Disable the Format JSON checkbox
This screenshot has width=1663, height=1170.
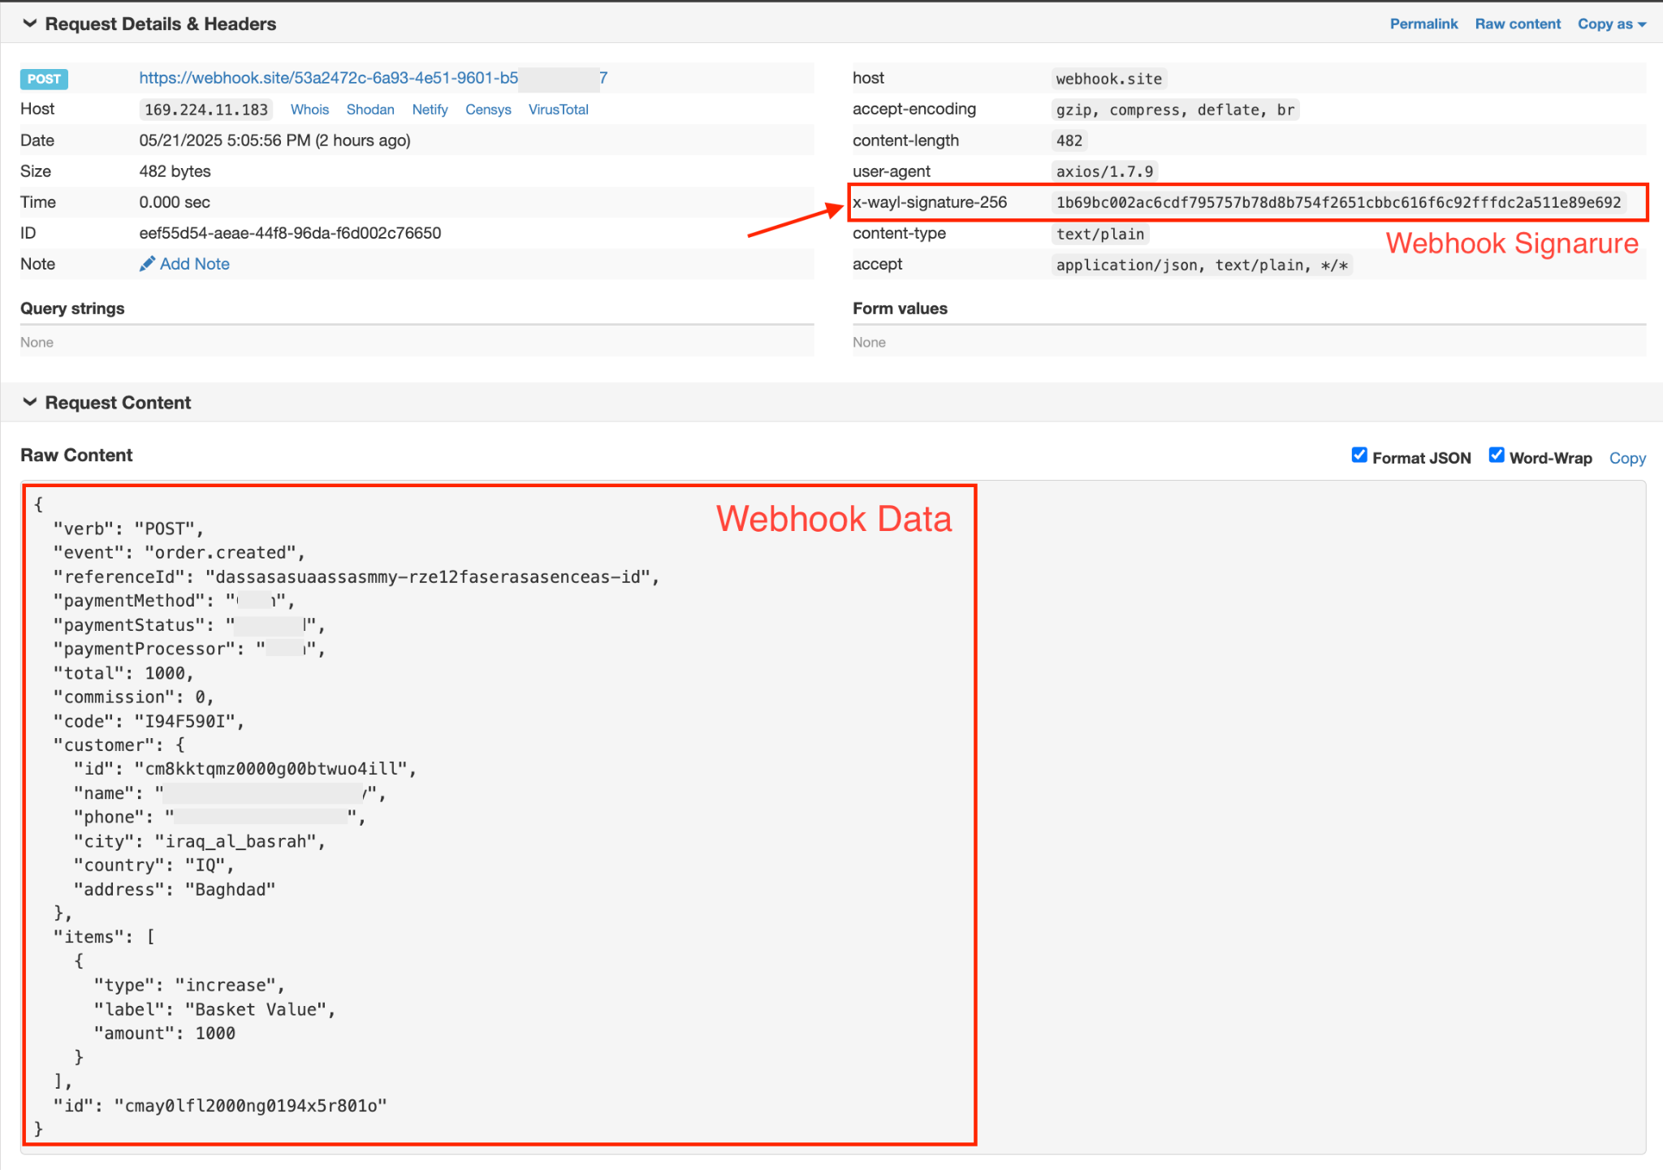point(1359,455)
